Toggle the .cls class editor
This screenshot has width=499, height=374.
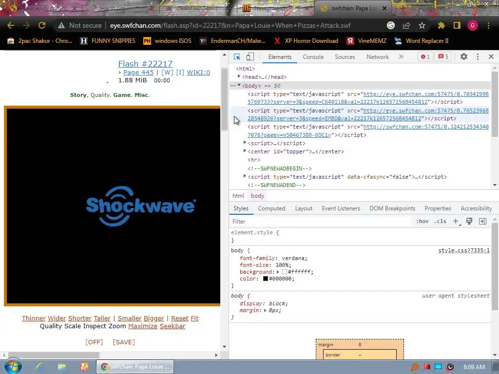point(440,222)
